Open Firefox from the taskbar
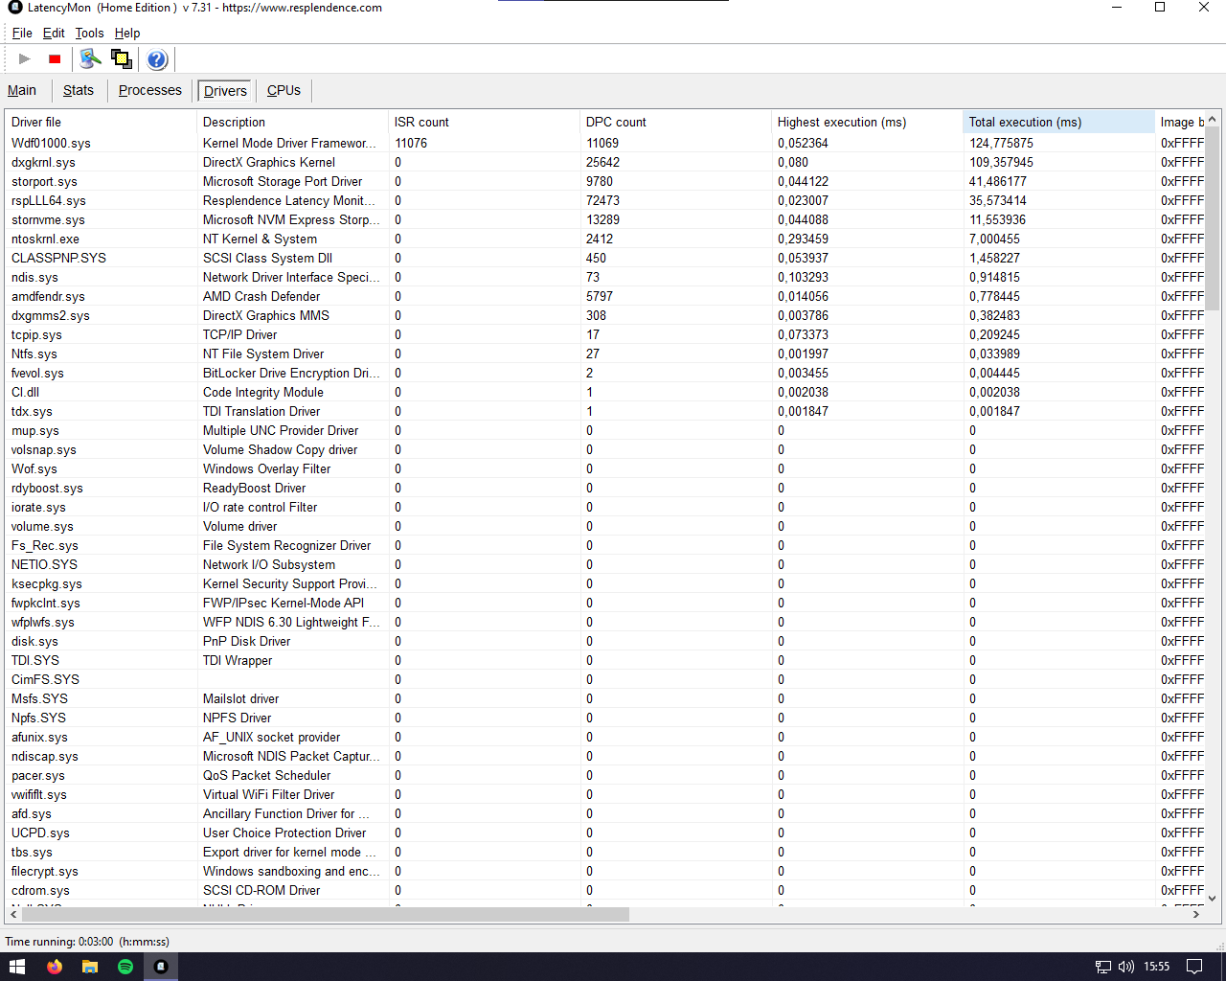1226x981 pixels. click(55, 967)
